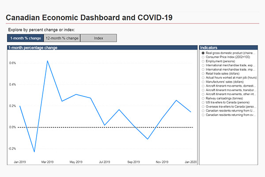Click the 0.6% y-axis label

click(x=12, y=63)
